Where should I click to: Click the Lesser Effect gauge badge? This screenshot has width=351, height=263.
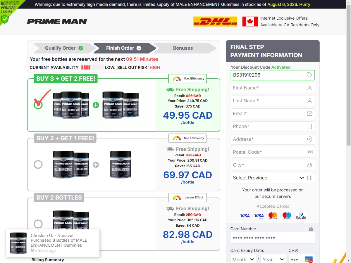[x=188, y=198]
